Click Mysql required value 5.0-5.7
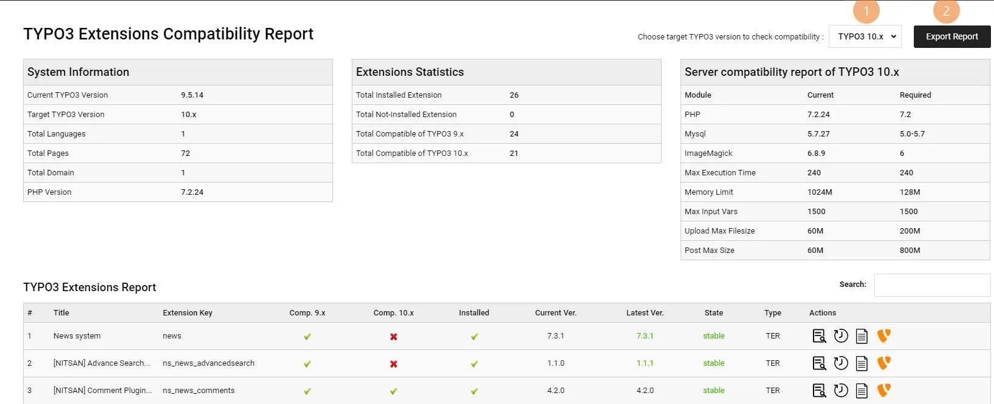Screen dimensions: 994x404 [x=912, y=134]
